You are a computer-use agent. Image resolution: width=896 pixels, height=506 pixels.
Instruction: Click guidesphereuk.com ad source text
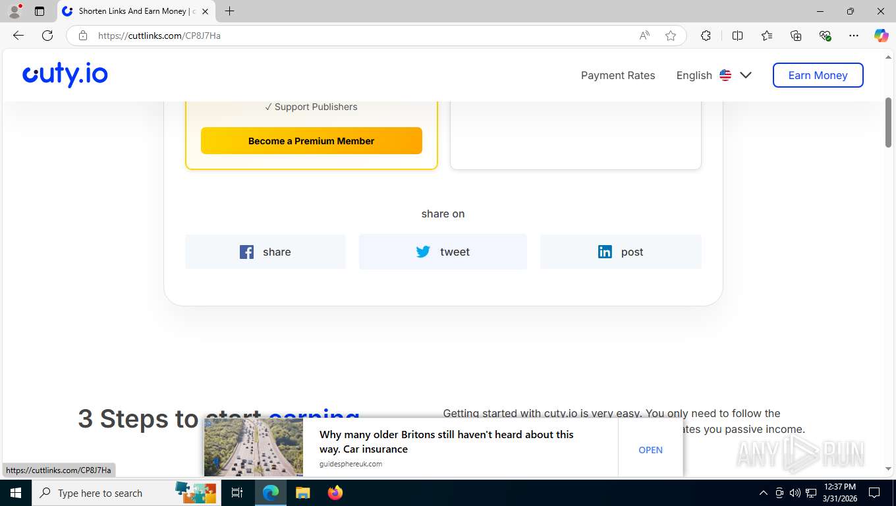(350, 464)
